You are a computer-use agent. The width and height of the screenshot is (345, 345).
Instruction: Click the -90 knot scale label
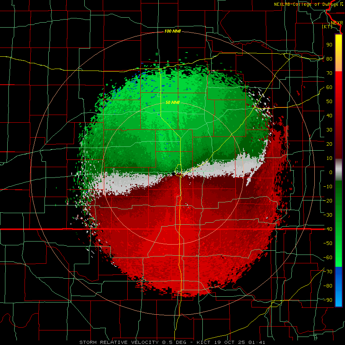(x=328, y=300)
